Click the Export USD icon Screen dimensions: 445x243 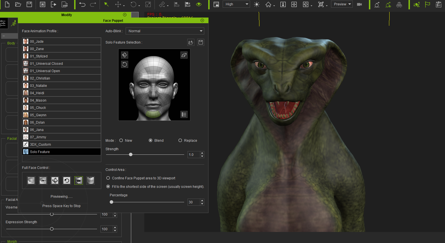(65, 4)
